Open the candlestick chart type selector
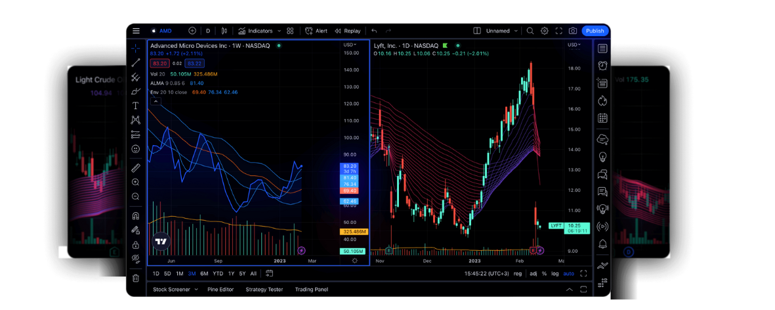This screenshot has width=775, height=310. coord(224,31)
